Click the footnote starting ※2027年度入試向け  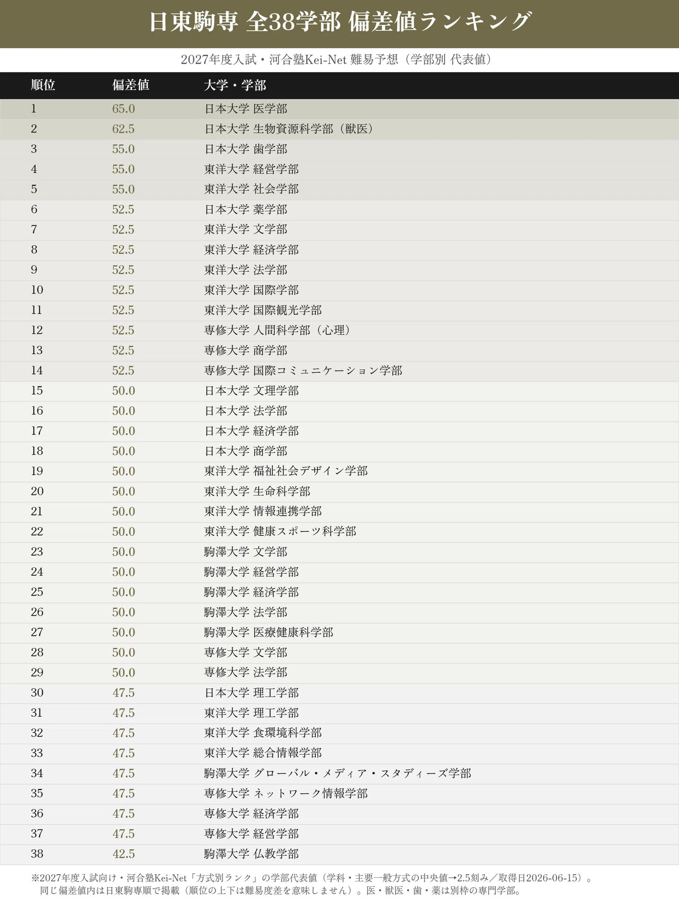coord(311,878)
